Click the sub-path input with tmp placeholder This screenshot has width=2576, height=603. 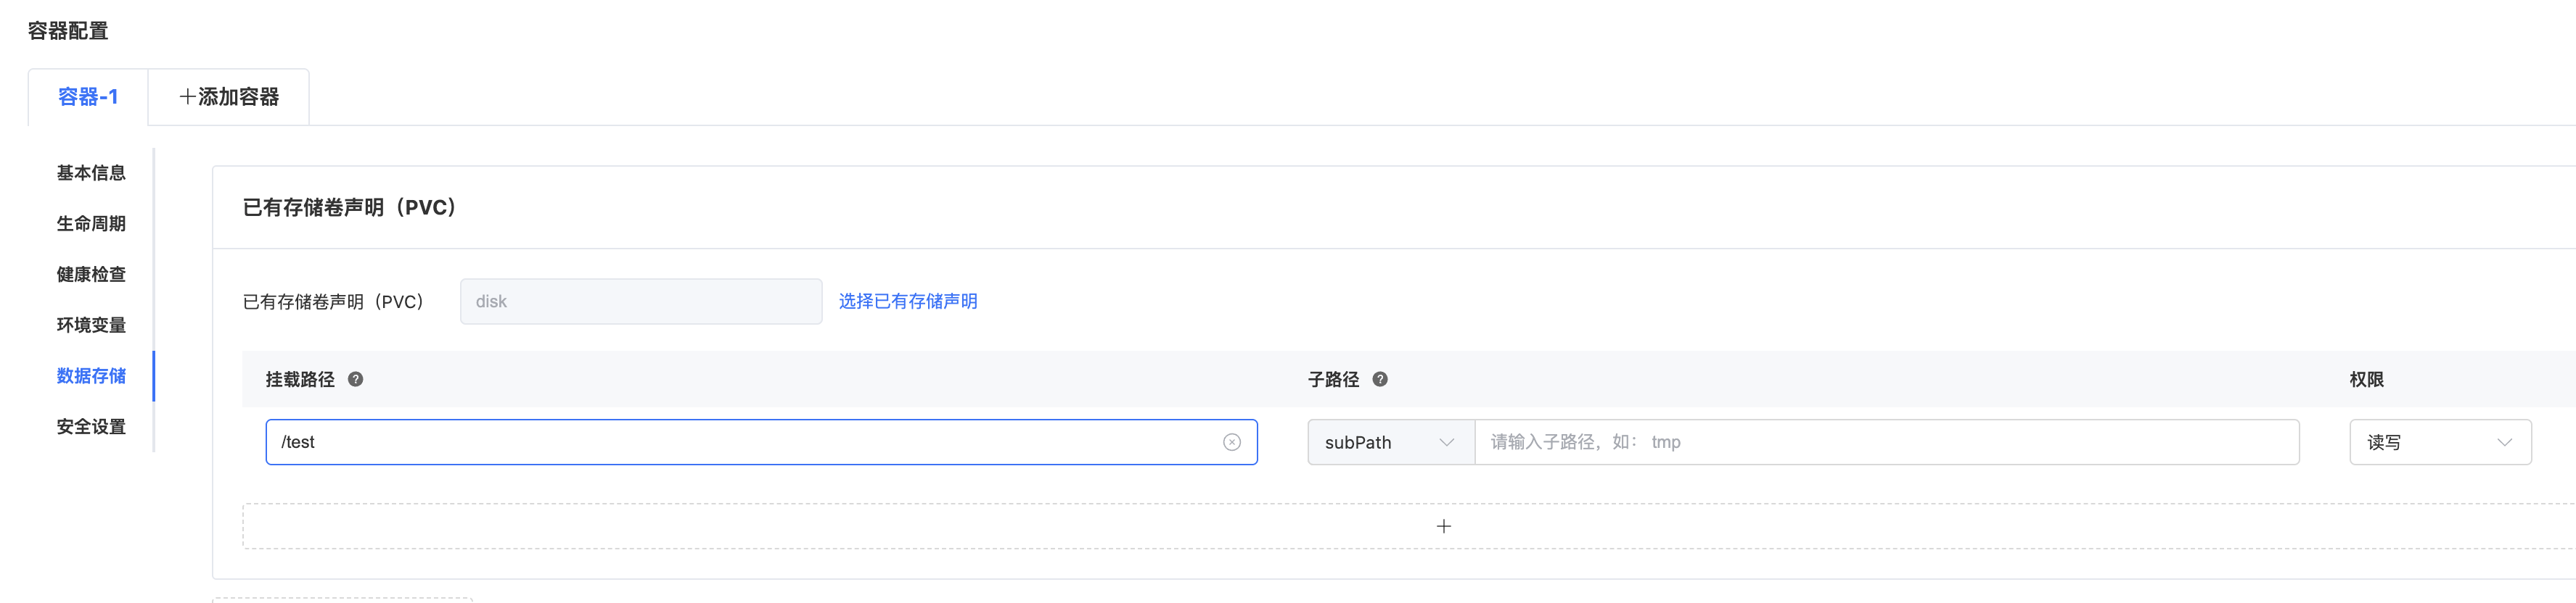coord(1886,442)
